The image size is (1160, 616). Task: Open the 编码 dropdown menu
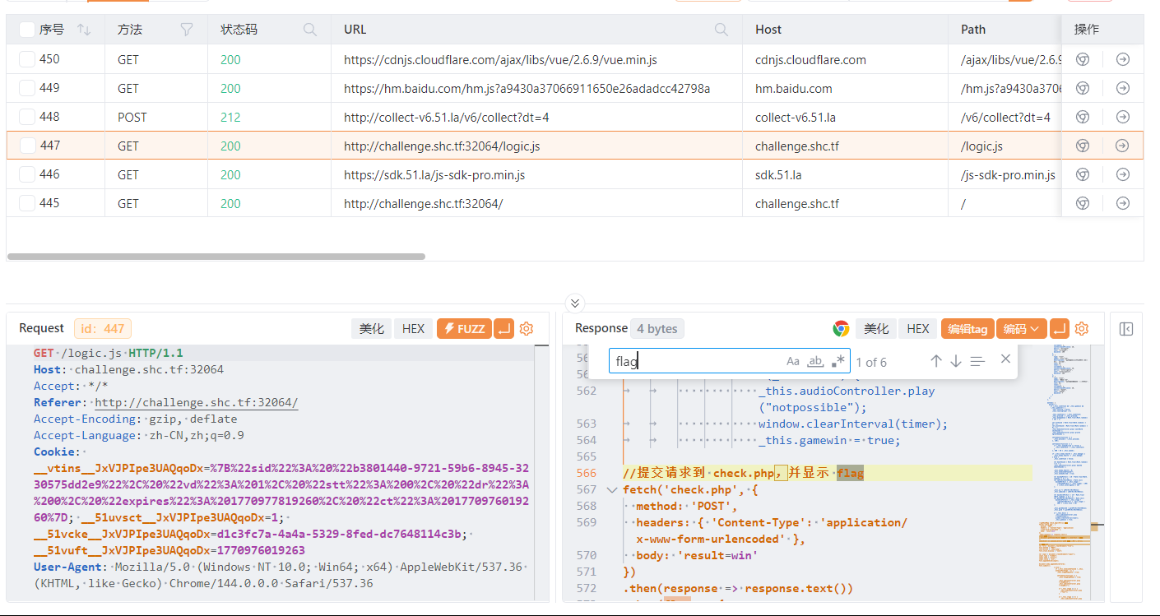point(1021,329)
